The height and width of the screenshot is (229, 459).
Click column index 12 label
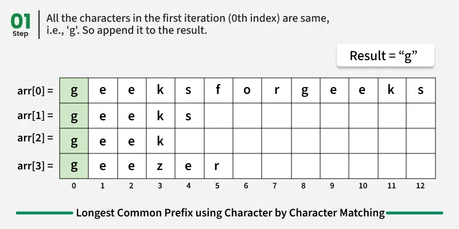(x=421, y=186)
